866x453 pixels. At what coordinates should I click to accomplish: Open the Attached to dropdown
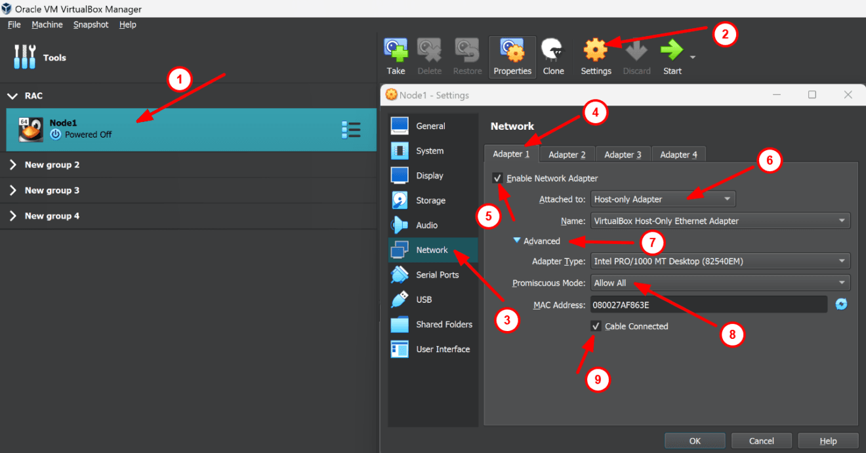pos(663,199)
